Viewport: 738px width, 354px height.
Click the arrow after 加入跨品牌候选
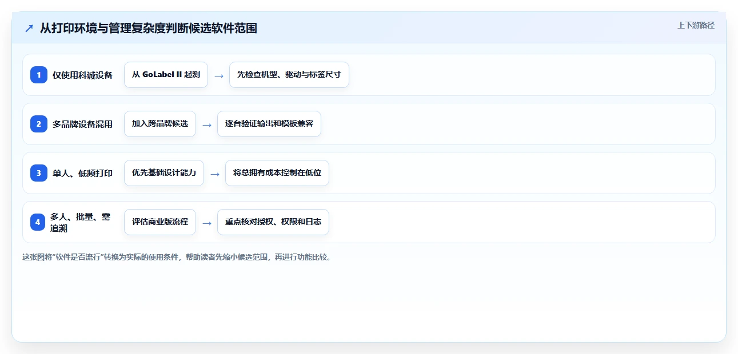pyautogui.click(x=207, y=124)
